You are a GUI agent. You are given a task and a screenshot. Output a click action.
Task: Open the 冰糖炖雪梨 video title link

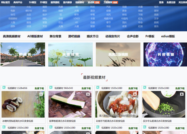(x=18, y=121)
